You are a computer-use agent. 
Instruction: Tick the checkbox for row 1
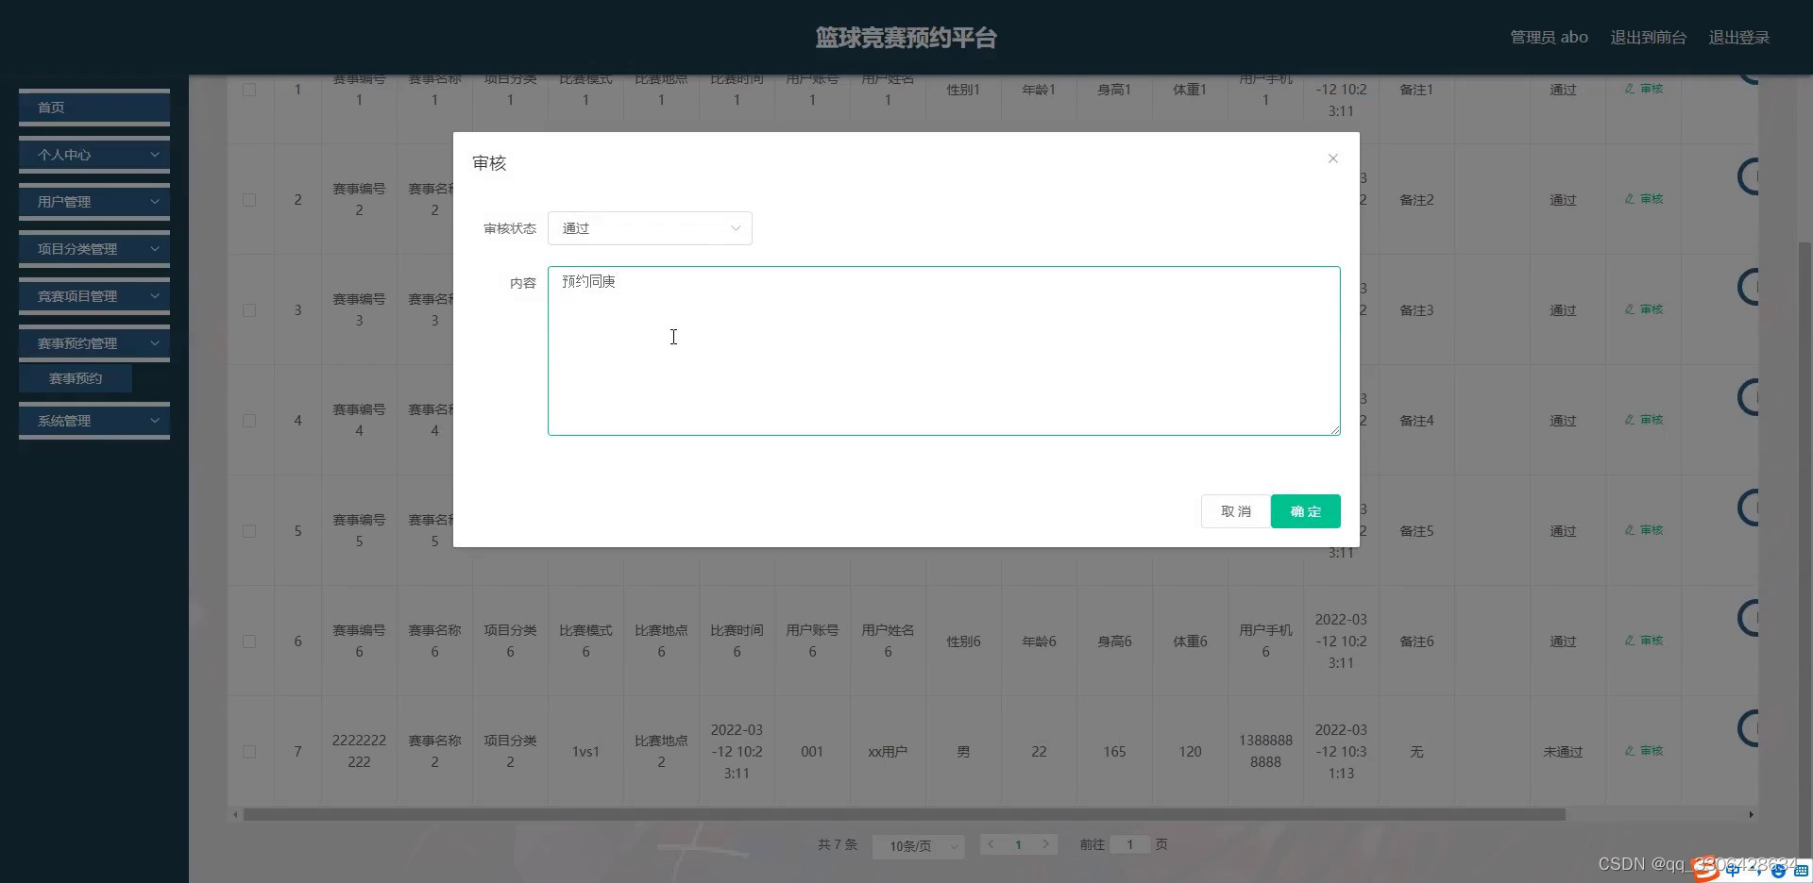tap(249, 90)
